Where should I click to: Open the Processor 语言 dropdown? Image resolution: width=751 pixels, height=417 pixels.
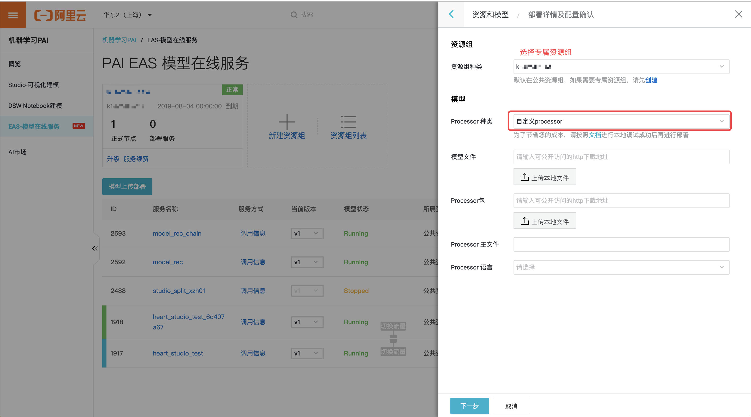[x=621, y=267]
